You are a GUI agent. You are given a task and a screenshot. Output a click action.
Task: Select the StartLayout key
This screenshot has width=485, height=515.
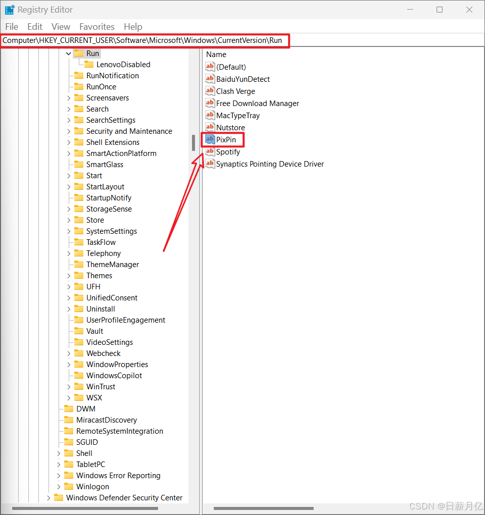[x=105, y=186]
